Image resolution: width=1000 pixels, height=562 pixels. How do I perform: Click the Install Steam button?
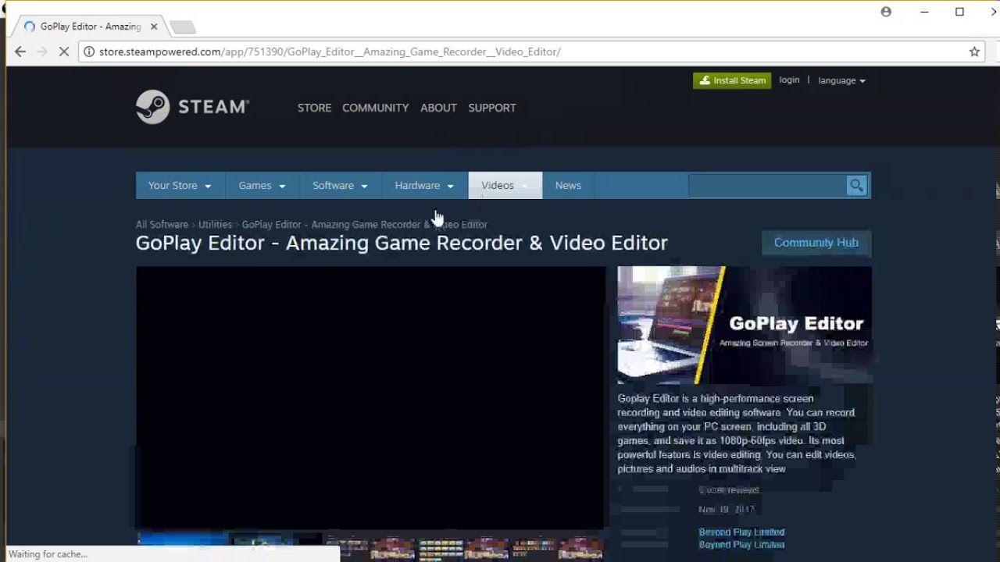(732, 80)
